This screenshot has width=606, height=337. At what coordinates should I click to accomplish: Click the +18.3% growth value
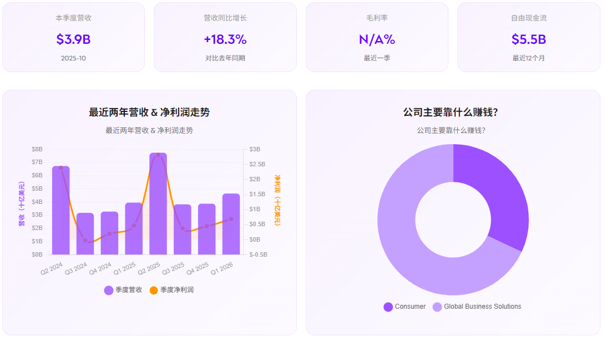click(x=225, y=39)
